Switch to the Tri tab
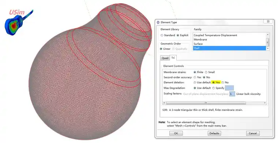The image size is (278, 143). 173,58
